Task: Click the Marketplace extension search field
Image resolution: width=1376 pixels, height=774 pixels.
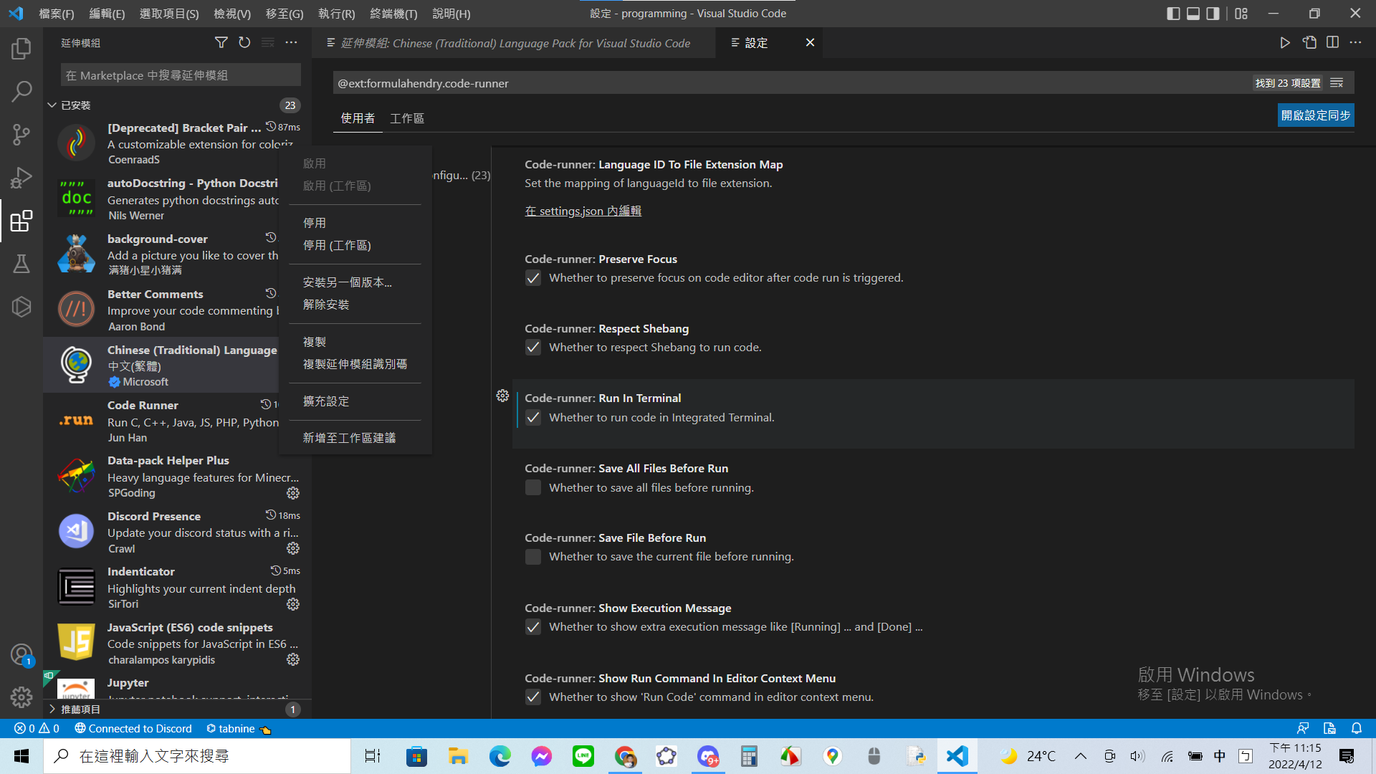Action: point(181,75)
